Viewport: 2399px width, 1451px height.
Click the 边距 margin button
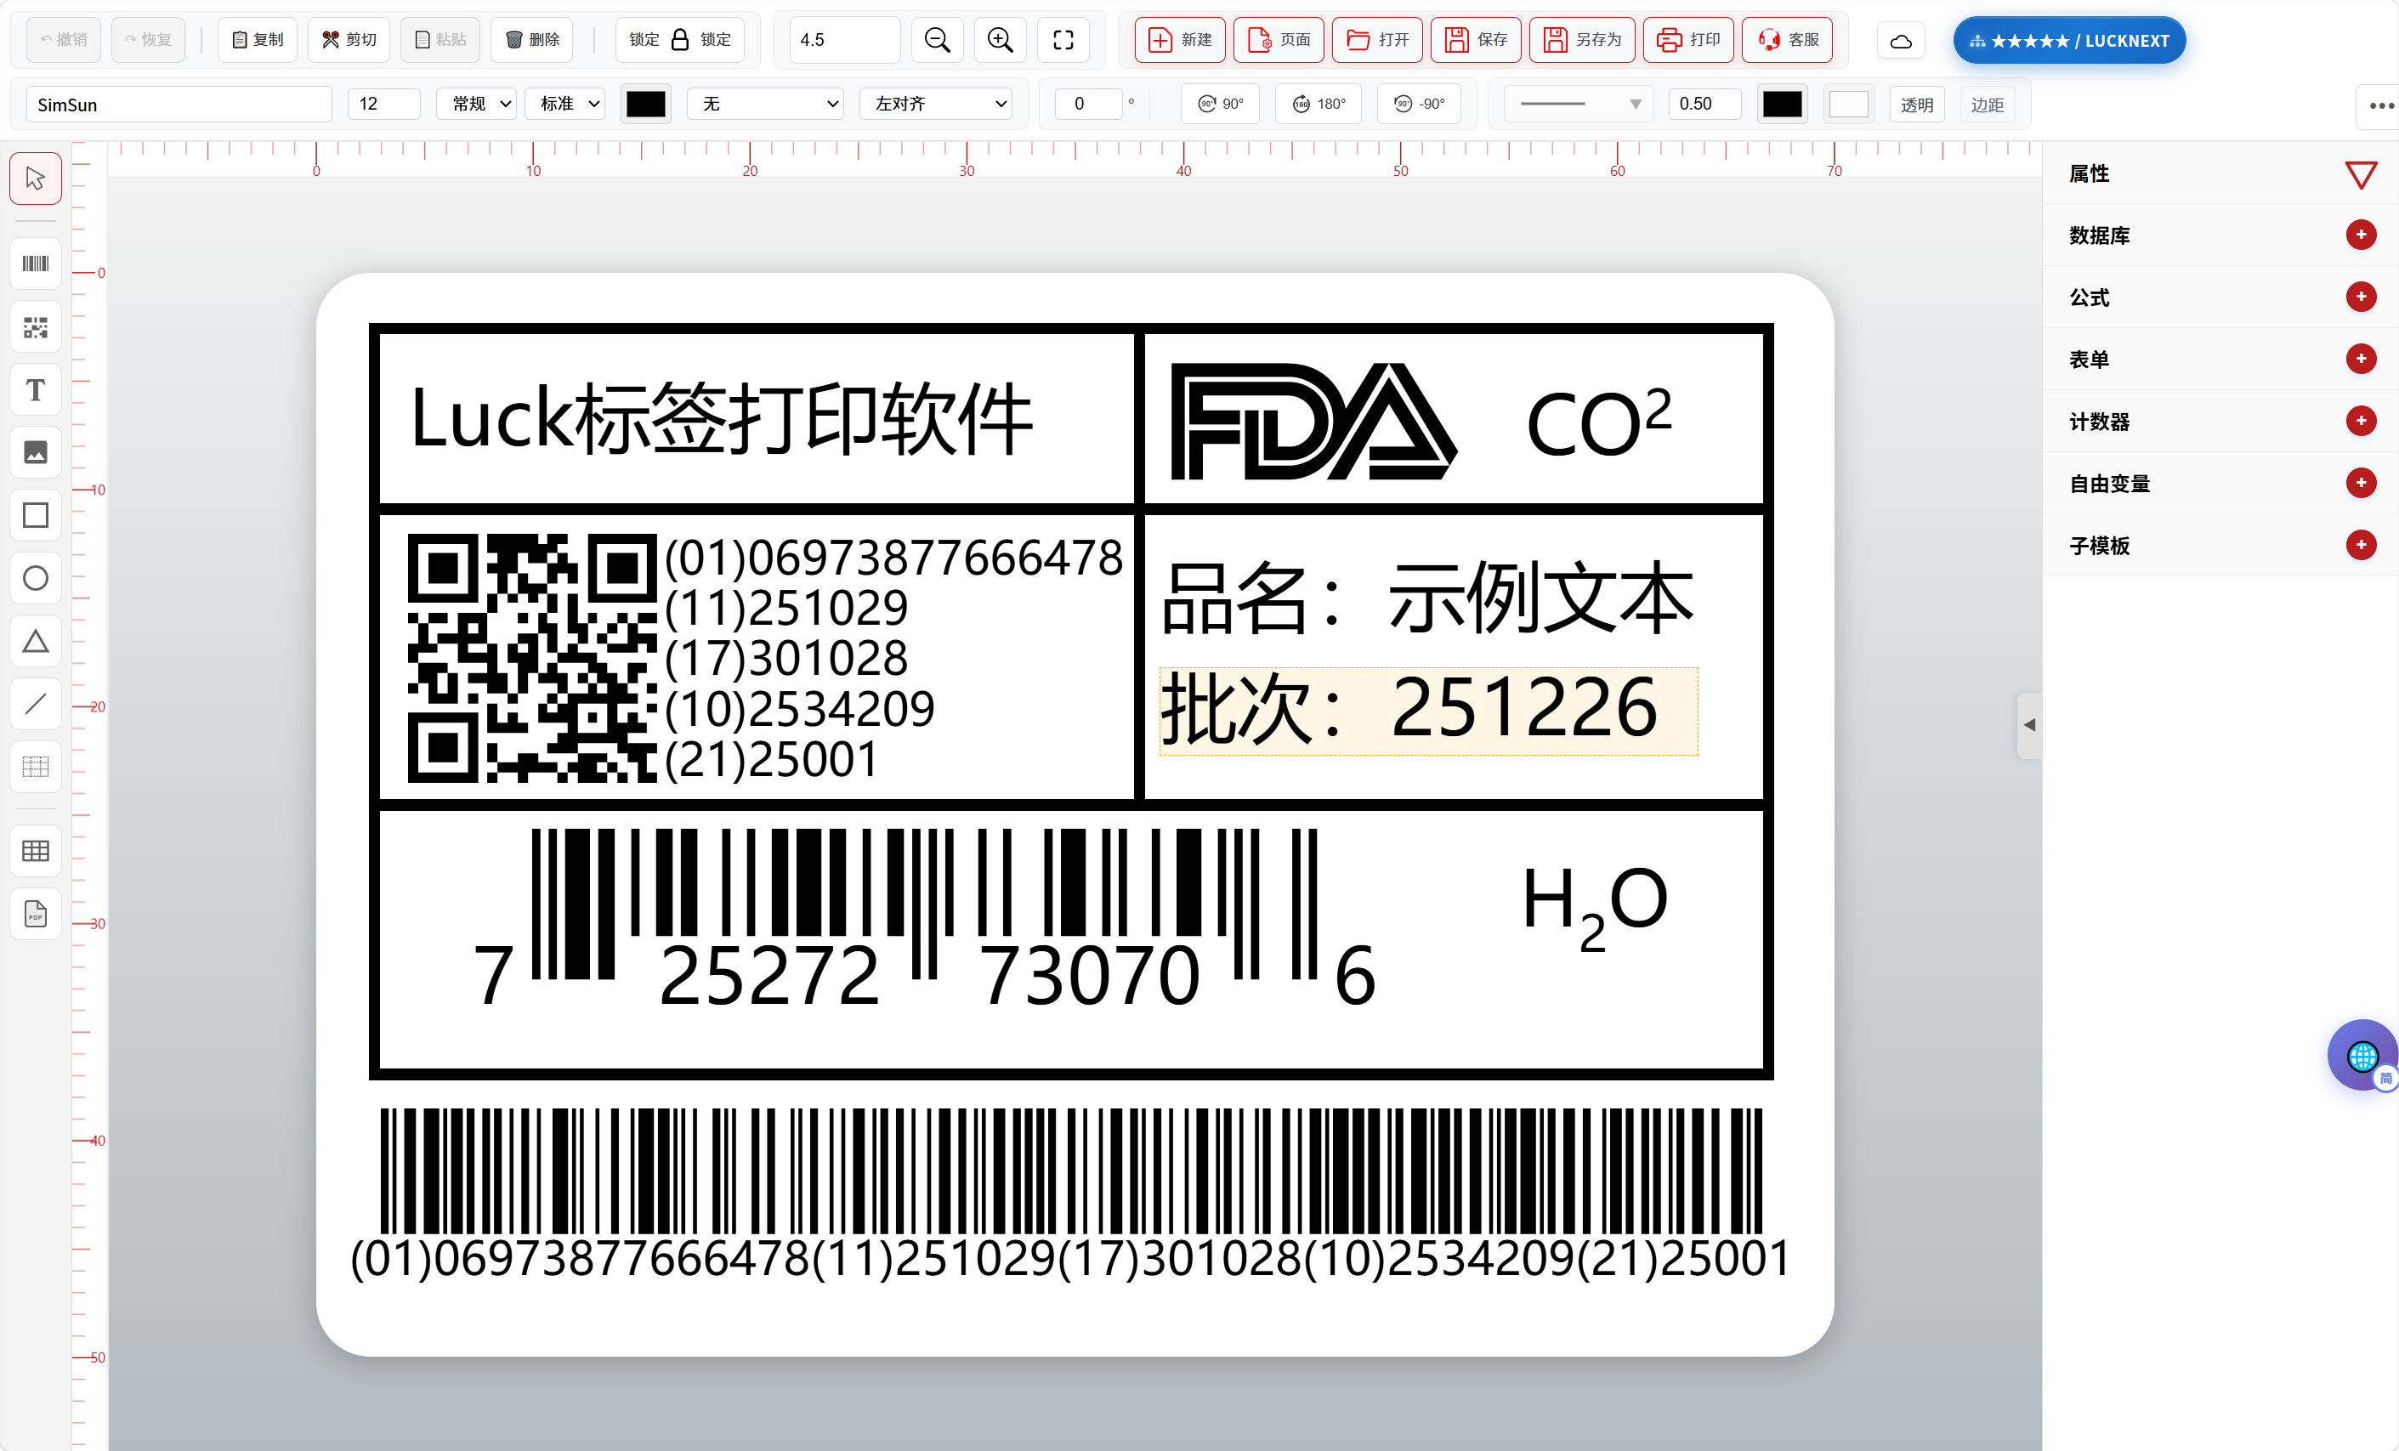[x=1988, y=105]
